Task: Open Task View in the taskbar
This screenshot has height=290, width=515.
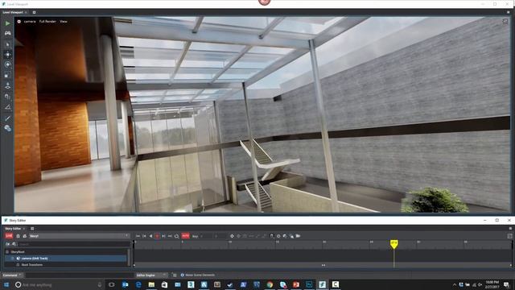Action: (x=111, y=284)
